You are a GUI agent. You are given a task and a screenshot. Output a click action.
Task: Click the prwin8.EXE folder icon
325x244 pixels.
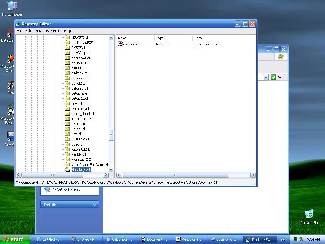67,63
